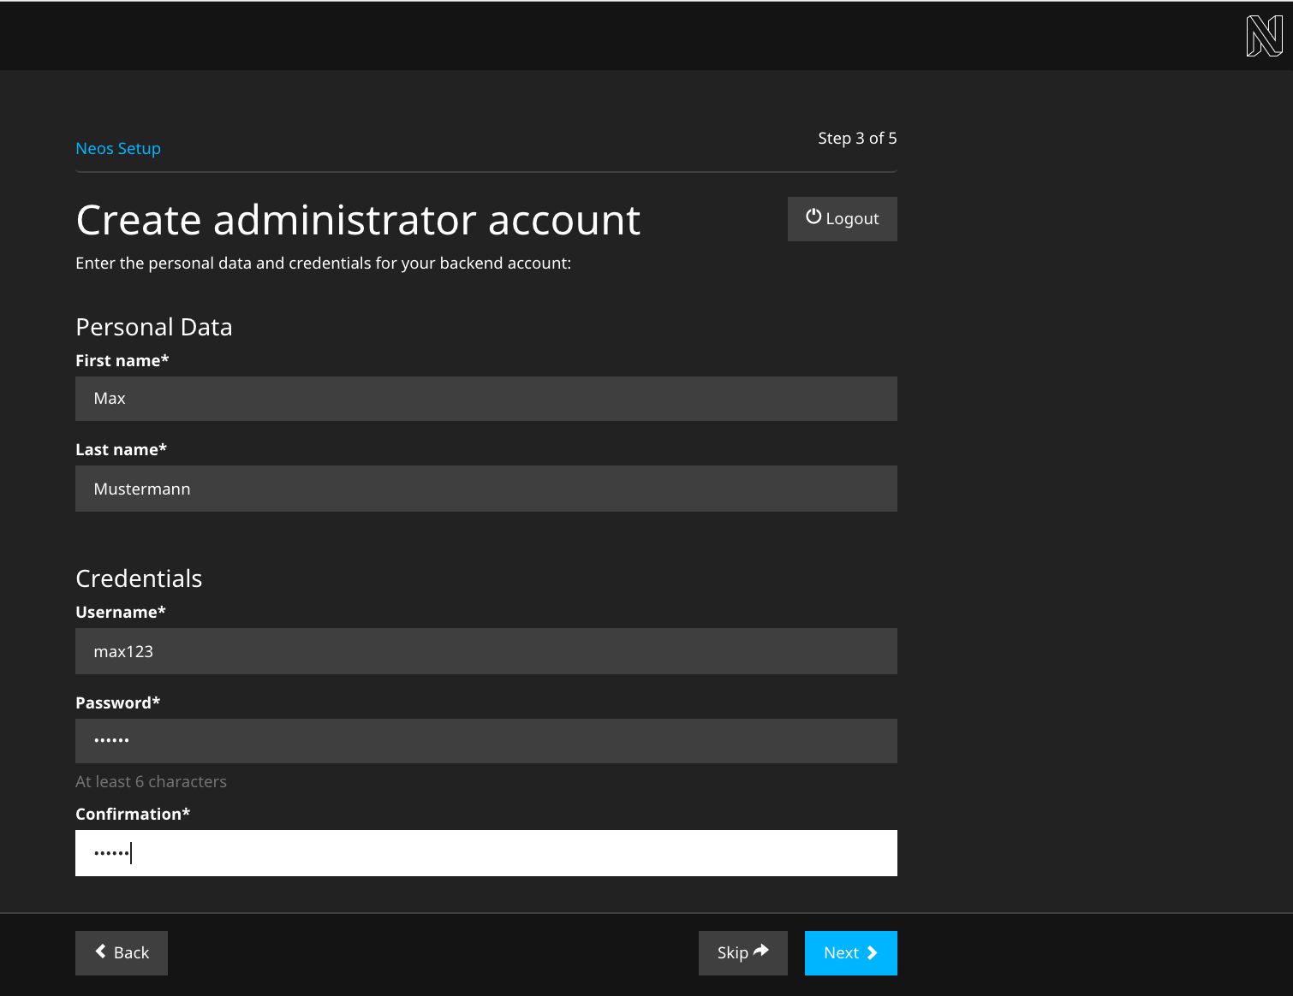Image resolution: width=1293 pixels, height=996 pixels.
Task: Click into the Username field showing max123
Action: coord(486,651)
